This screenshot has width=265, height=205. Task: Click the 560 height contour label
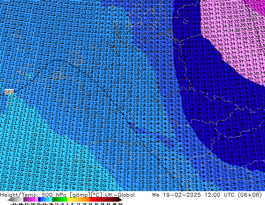tap(9, 92)
